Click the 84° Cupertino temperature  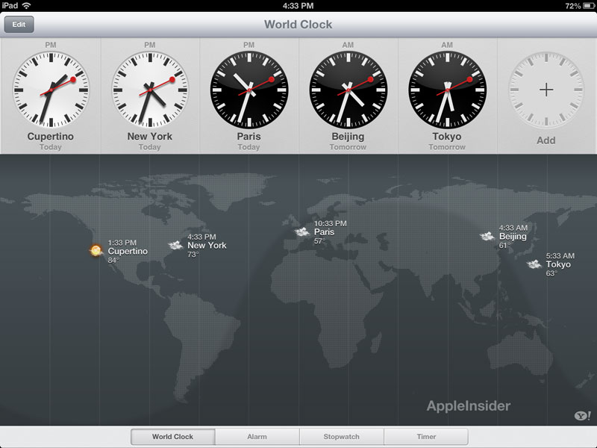click(113, 260)
